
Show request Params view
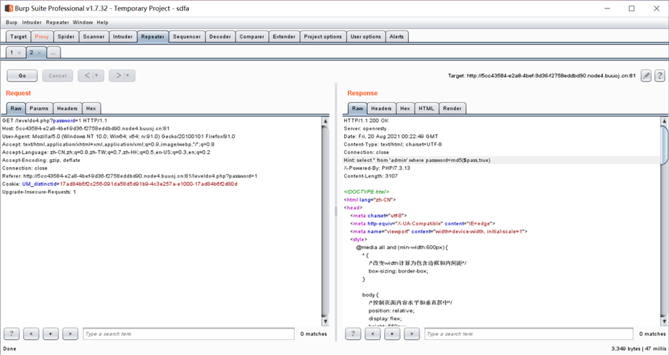(39, 108)
